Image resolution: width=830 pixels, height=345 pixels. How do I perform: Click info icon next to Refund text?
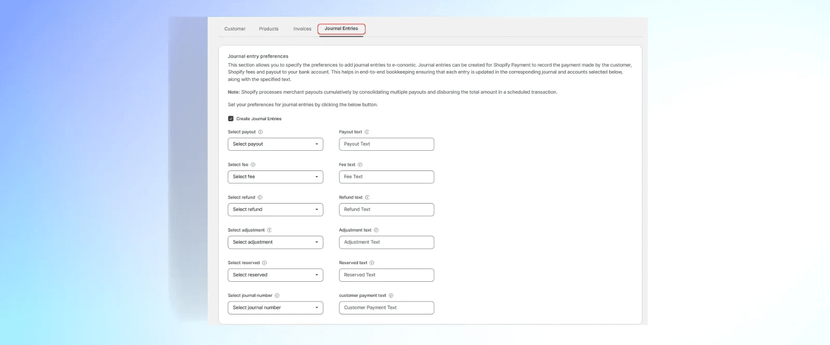(367, 197)
